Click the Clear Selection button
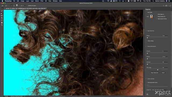Screen dimensions: 172x97 pos(155,73)
